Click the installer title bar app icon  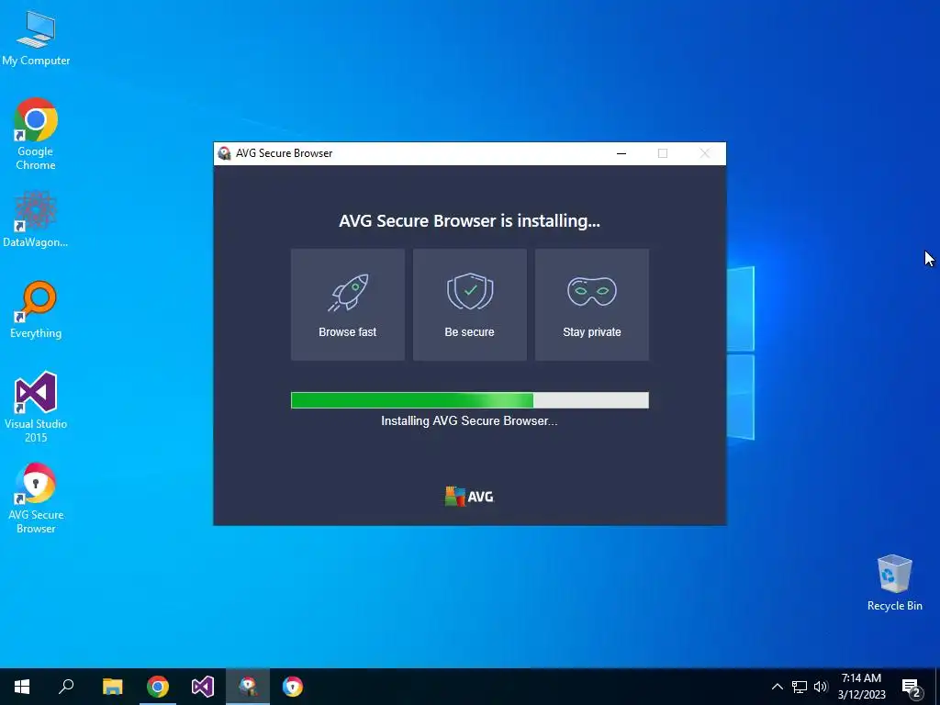point(224,153)
